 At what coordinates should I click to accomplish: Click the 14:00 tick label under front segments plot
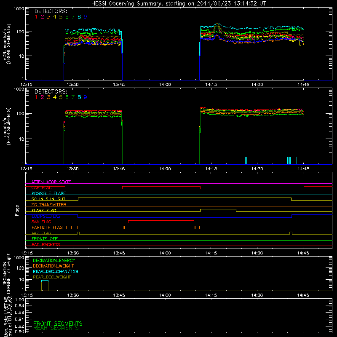165,85
